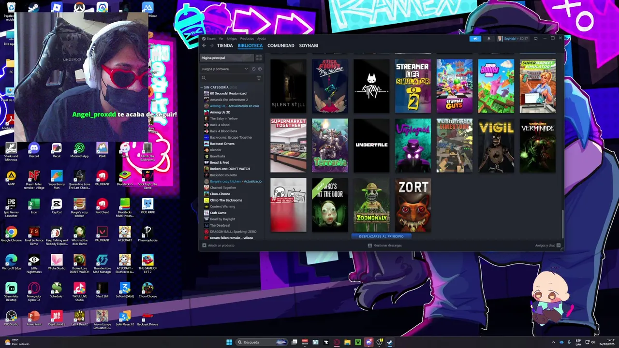Viewport: 619px width, 348px height.
Task: Click Añadir un producto
Action: [x=218, y=246]
